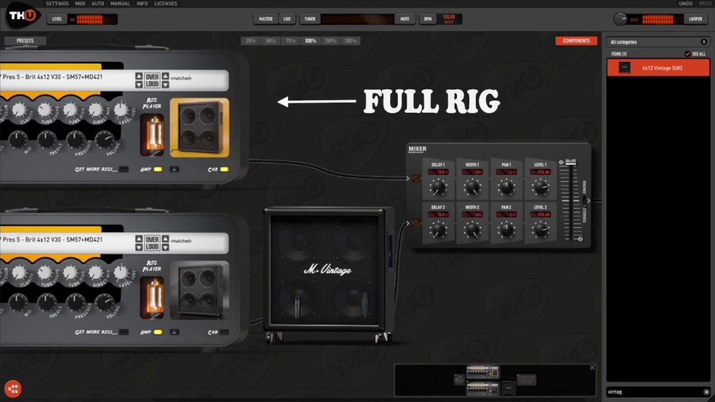Open the TUNER

click(309, 19)
